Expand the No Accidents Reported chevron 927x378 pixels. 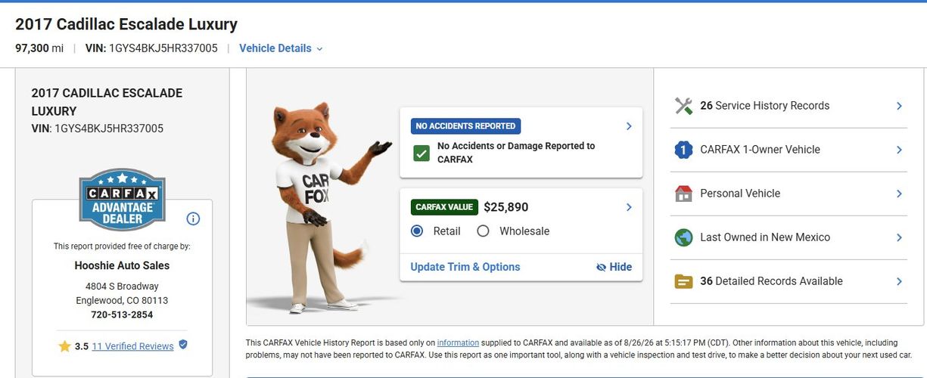click(x=629, y=126)
